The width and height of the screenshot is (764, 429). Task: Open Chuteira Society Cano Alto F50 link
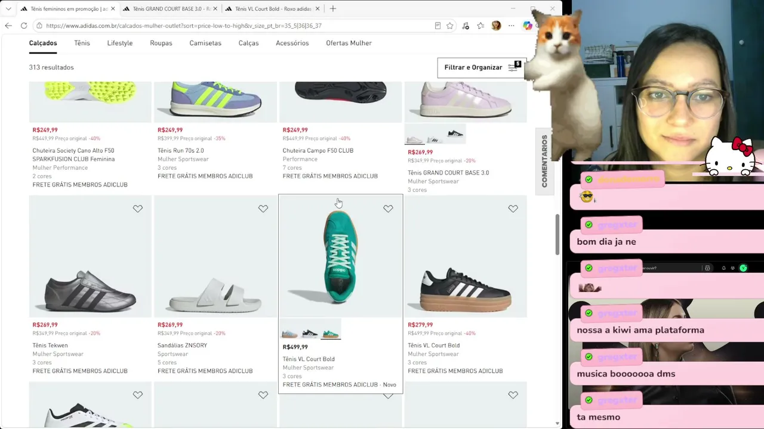coord(73,155)
